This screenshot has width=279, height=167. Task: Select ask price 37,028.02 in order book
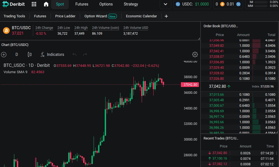216,73
